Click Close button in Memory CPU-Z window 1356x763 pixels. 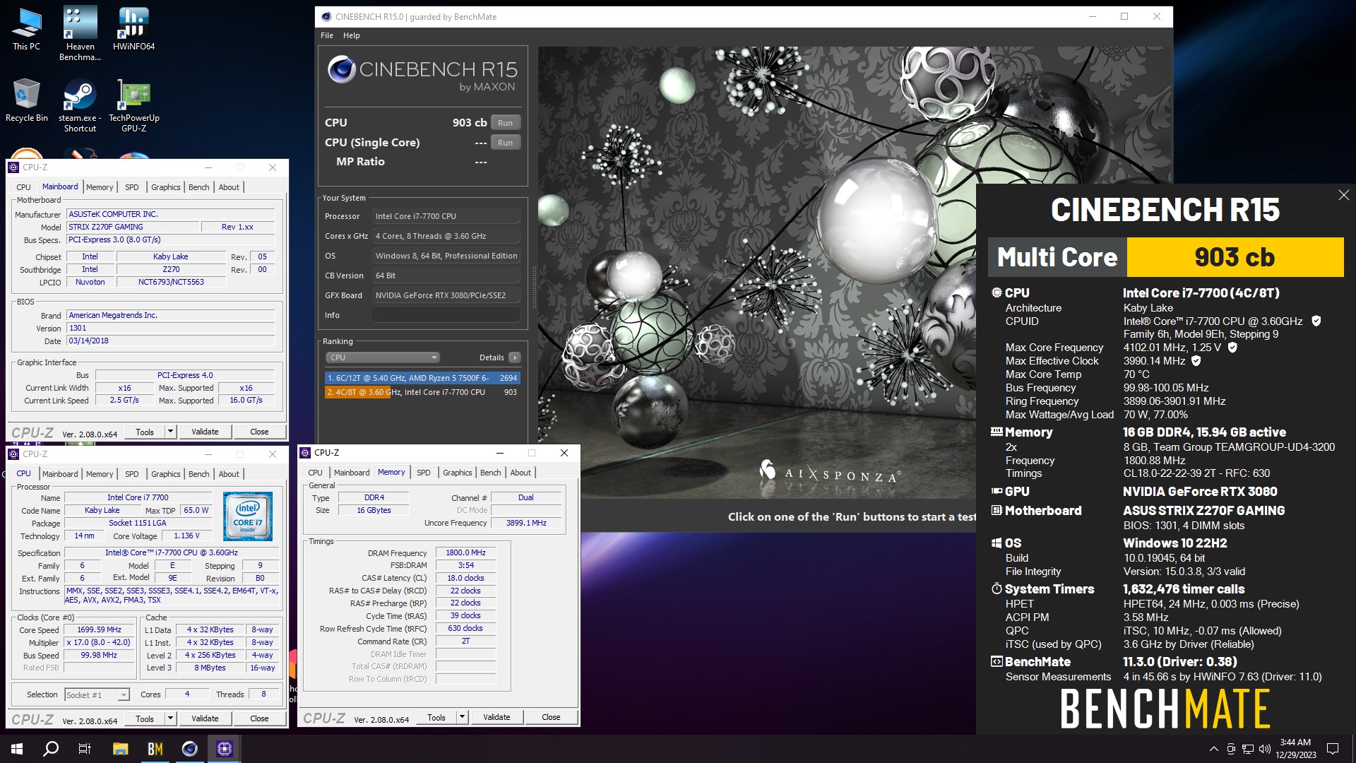click(551, 717)
